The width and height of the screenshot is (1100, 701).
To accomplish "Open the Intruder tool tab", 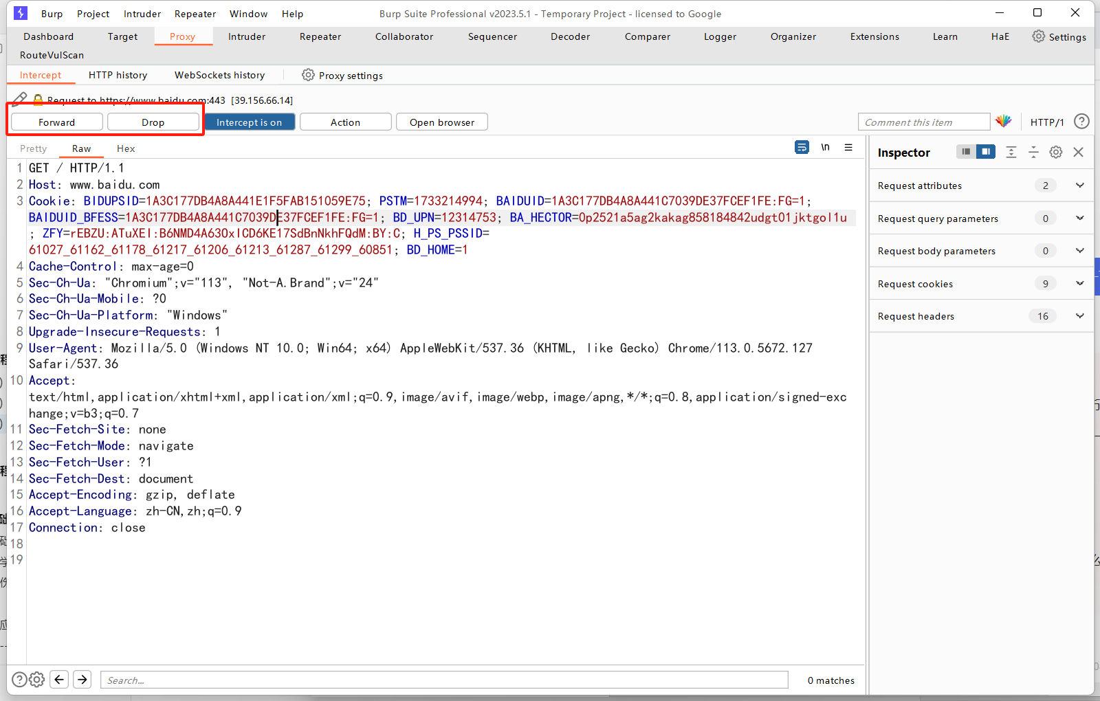I will pyautogui.click(x=247, y=36).
